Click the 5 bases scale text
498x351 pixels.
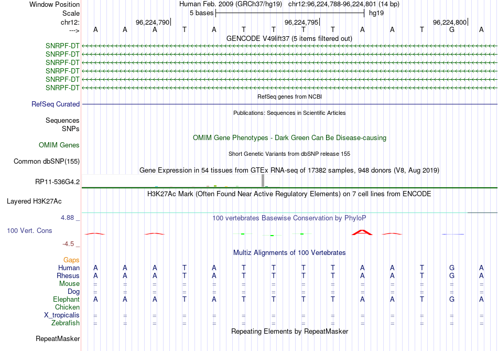pyautogui.click(x=201, y=13)
